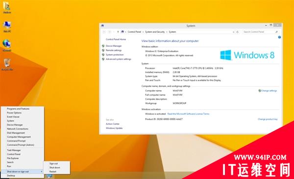Select Power Options from the menu
The width and height of the screenshot is (294, 179).
[14, 113]
